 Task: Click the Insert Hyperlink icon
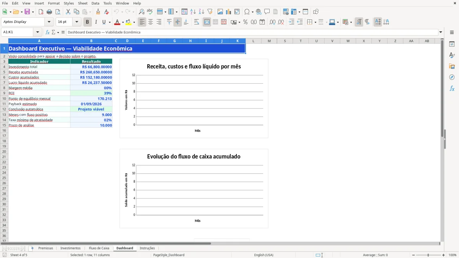click(259, 12)
